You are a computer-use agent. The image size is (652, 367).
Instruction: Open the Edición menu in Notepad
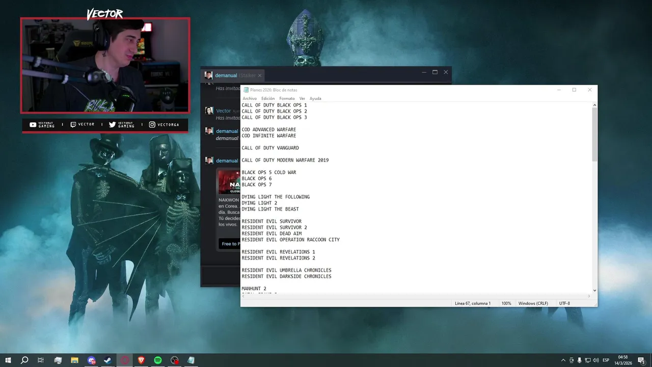click(x=268, y=98)
